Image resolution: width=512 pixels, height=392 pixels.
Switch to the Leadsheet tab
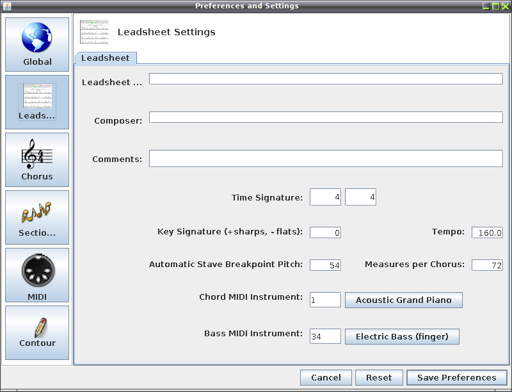(106, 58)
